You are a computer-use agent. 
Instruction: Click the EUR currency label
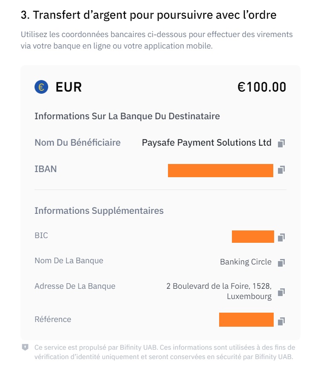[69, 87]
